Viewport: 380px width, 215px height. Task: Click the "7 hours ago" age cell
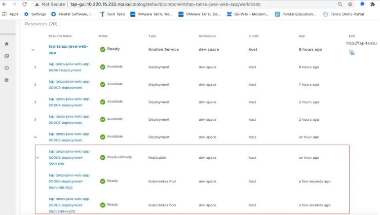click(x=309, y=85)
